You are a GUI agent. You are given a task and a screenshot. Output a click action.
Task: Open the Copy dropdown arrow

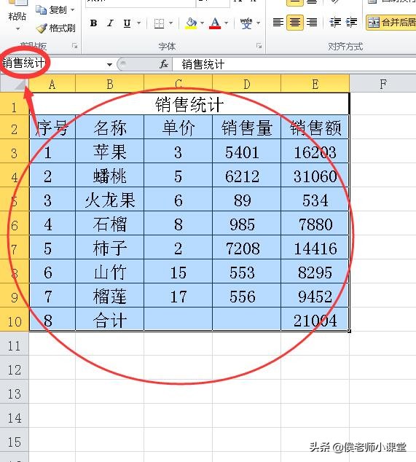(x=72, y=10)
